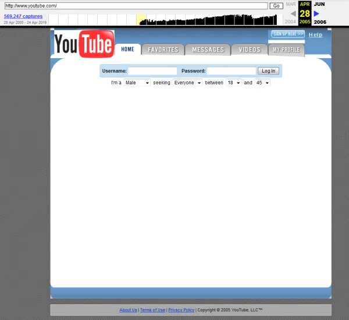The height and width of the screenshot is (320, 349).
Task: Select the Videos tab
Action: click(250, 49)
